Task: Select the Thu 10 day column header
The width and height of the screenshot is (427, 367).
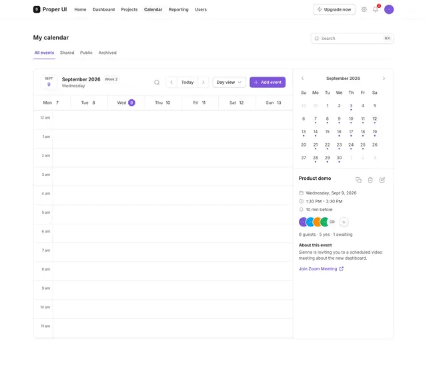Action: pos(163,103)
